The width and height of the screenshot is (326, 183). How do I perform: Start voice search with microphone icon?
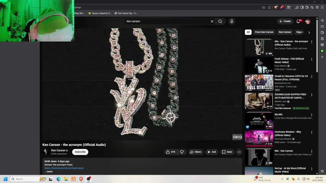pyautogui.click(x=232, y=21)
